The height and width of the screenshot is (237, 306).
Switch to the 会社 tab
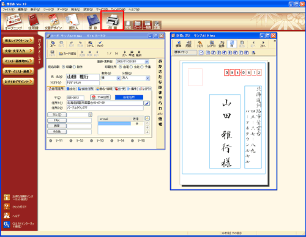(71, 89)
